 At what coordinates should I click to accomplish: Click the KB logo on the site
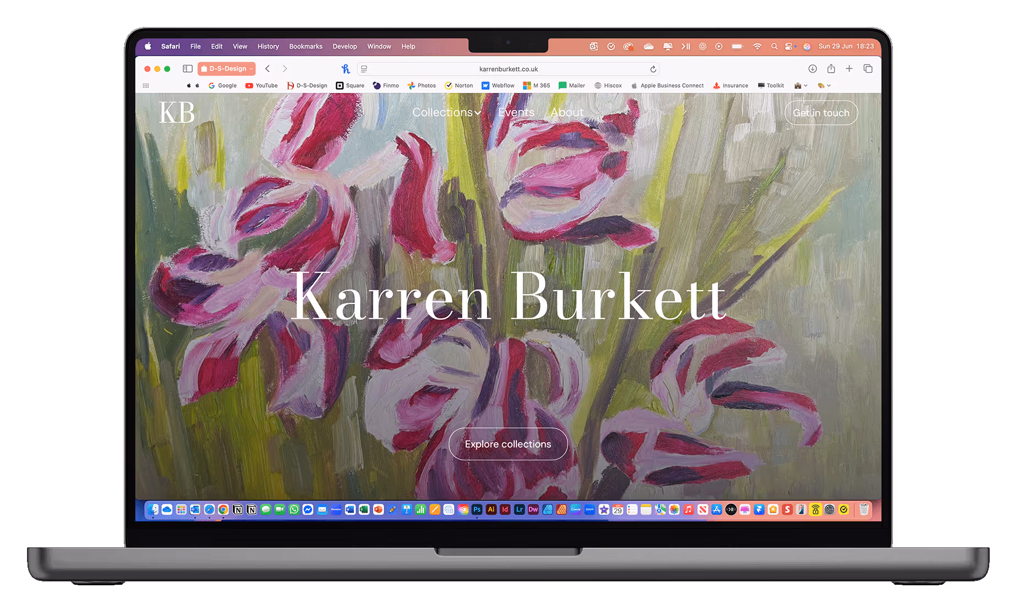coord(177,113)
